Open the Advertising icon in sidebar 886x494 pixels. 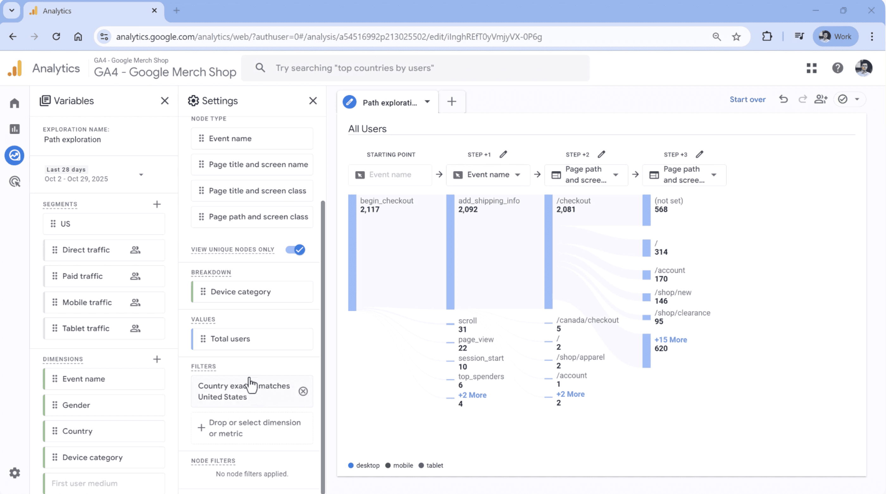pyautogui.click(x=15, y=182)
